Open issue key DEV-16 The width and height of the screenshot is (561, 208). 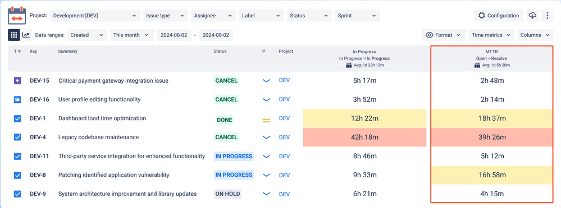(39, 100)
